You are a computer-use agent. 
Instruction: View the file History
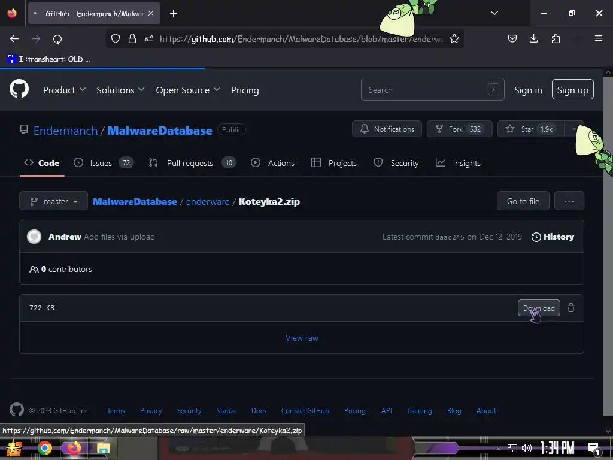click(553, 237)
